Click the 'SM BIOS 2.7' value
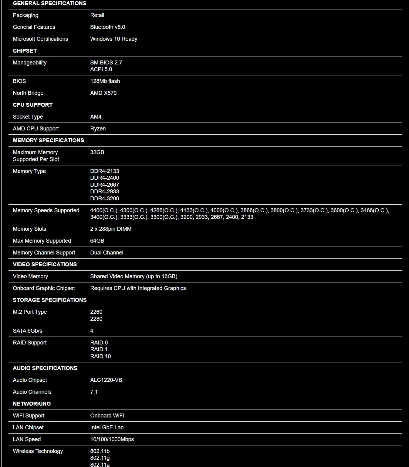409x467 pixels. click(106, 63)
